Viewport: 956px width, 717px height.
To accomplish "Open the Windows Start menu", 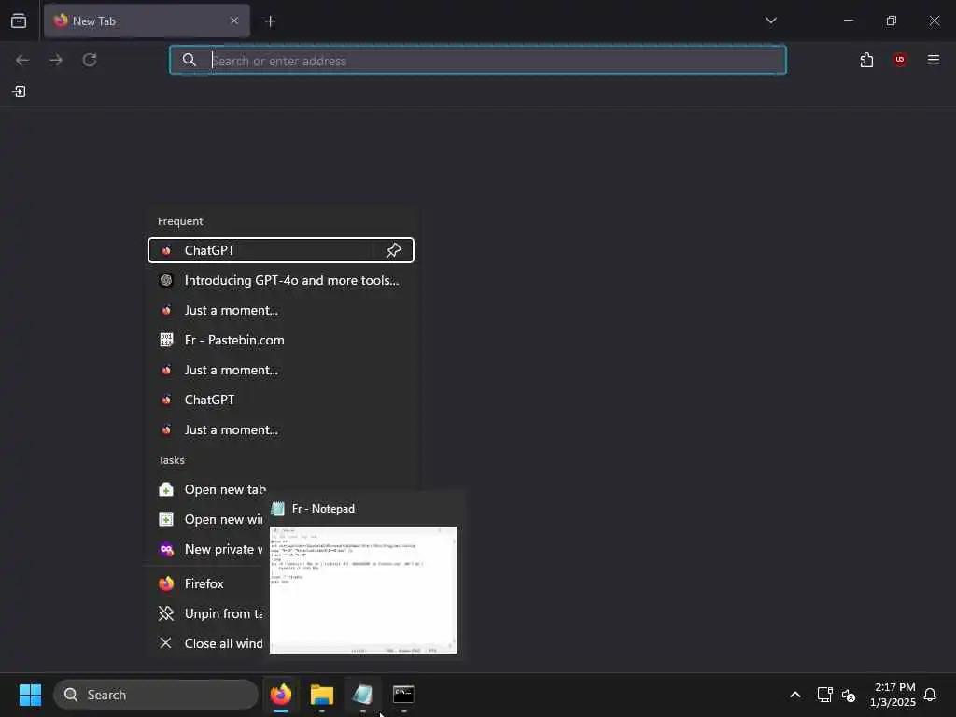I will 30,695.
